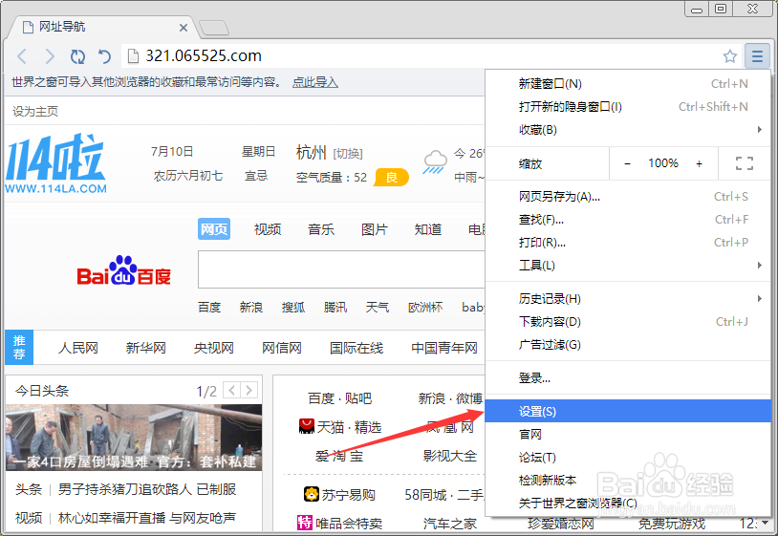Decrease zoom with the minus button

[627, 163]
